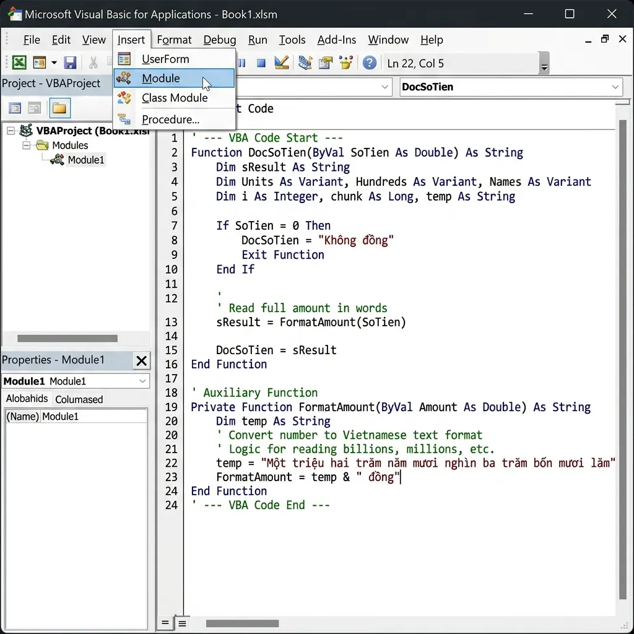This screenshot has height=634, width=634.
Task: Click the Procedure icon in Insert menu
Action: (x=124, y=119)
